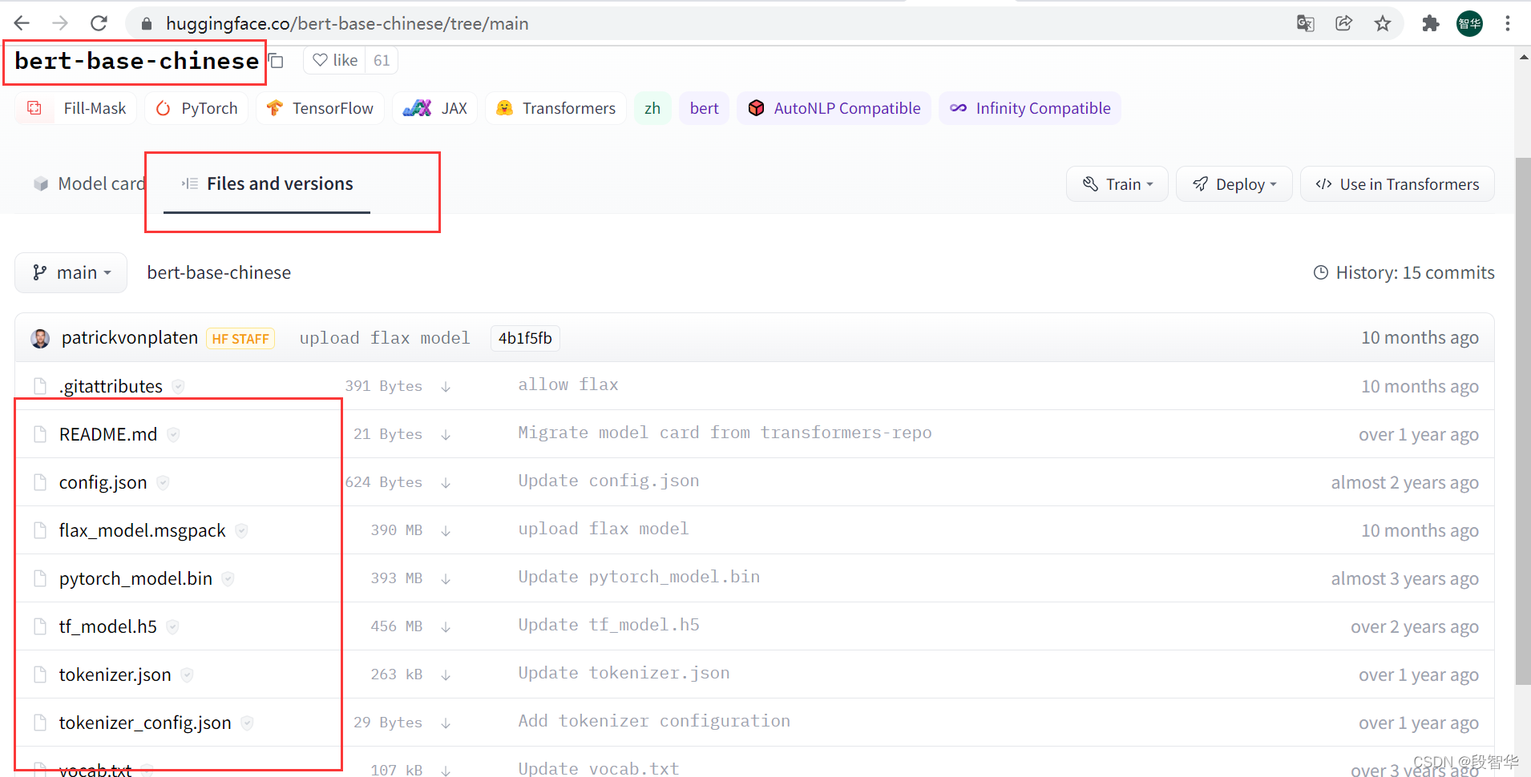This screenshot has height=777, width=1531.
Task: Click the page vertical scrollbar thumb
Action: [x=1523, y=421]
